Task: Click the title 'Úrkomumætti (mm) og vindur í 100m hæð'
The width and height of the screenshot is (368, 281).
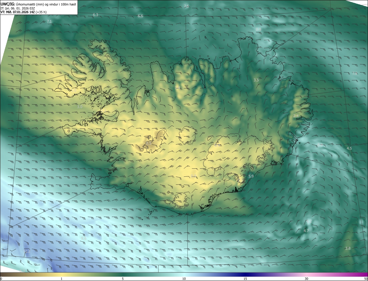Action: coord(46,4)
